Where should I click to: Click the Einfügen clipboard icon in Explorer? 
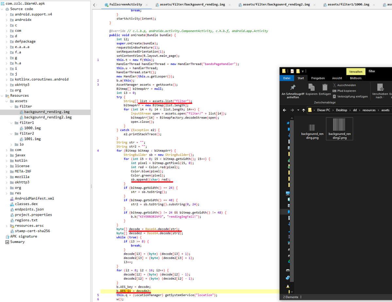(325, 87)
